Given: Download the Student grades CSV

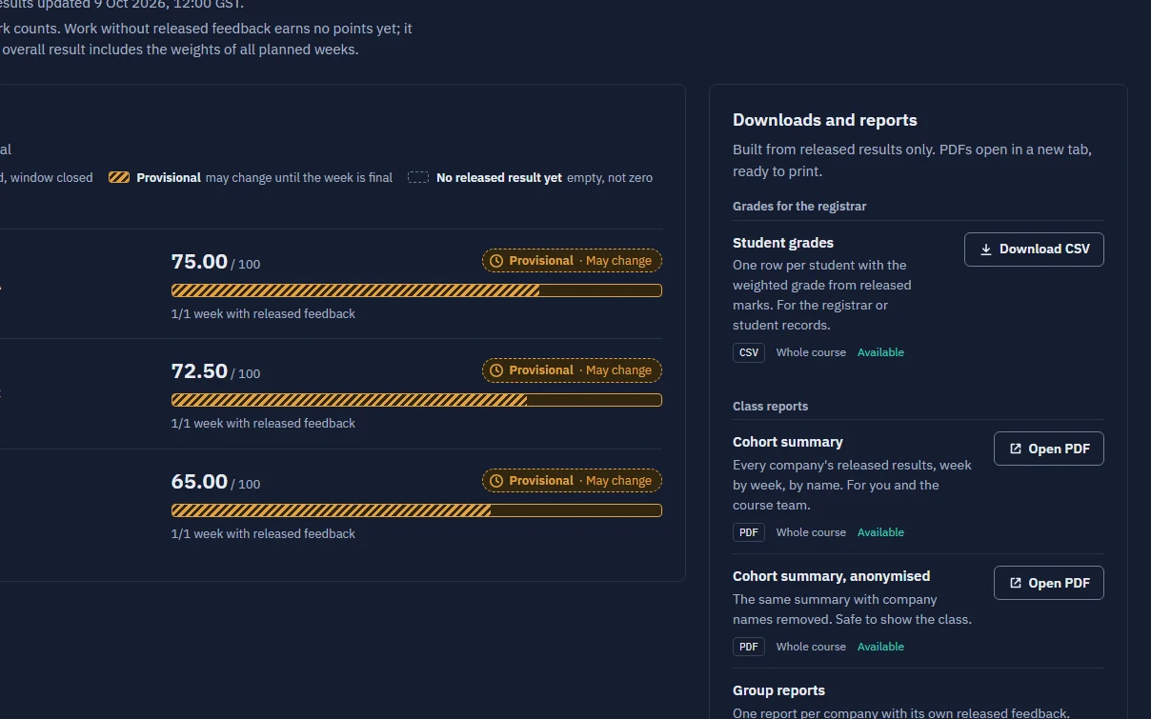Looking at the screenshot, I should tap(1034, 250).
